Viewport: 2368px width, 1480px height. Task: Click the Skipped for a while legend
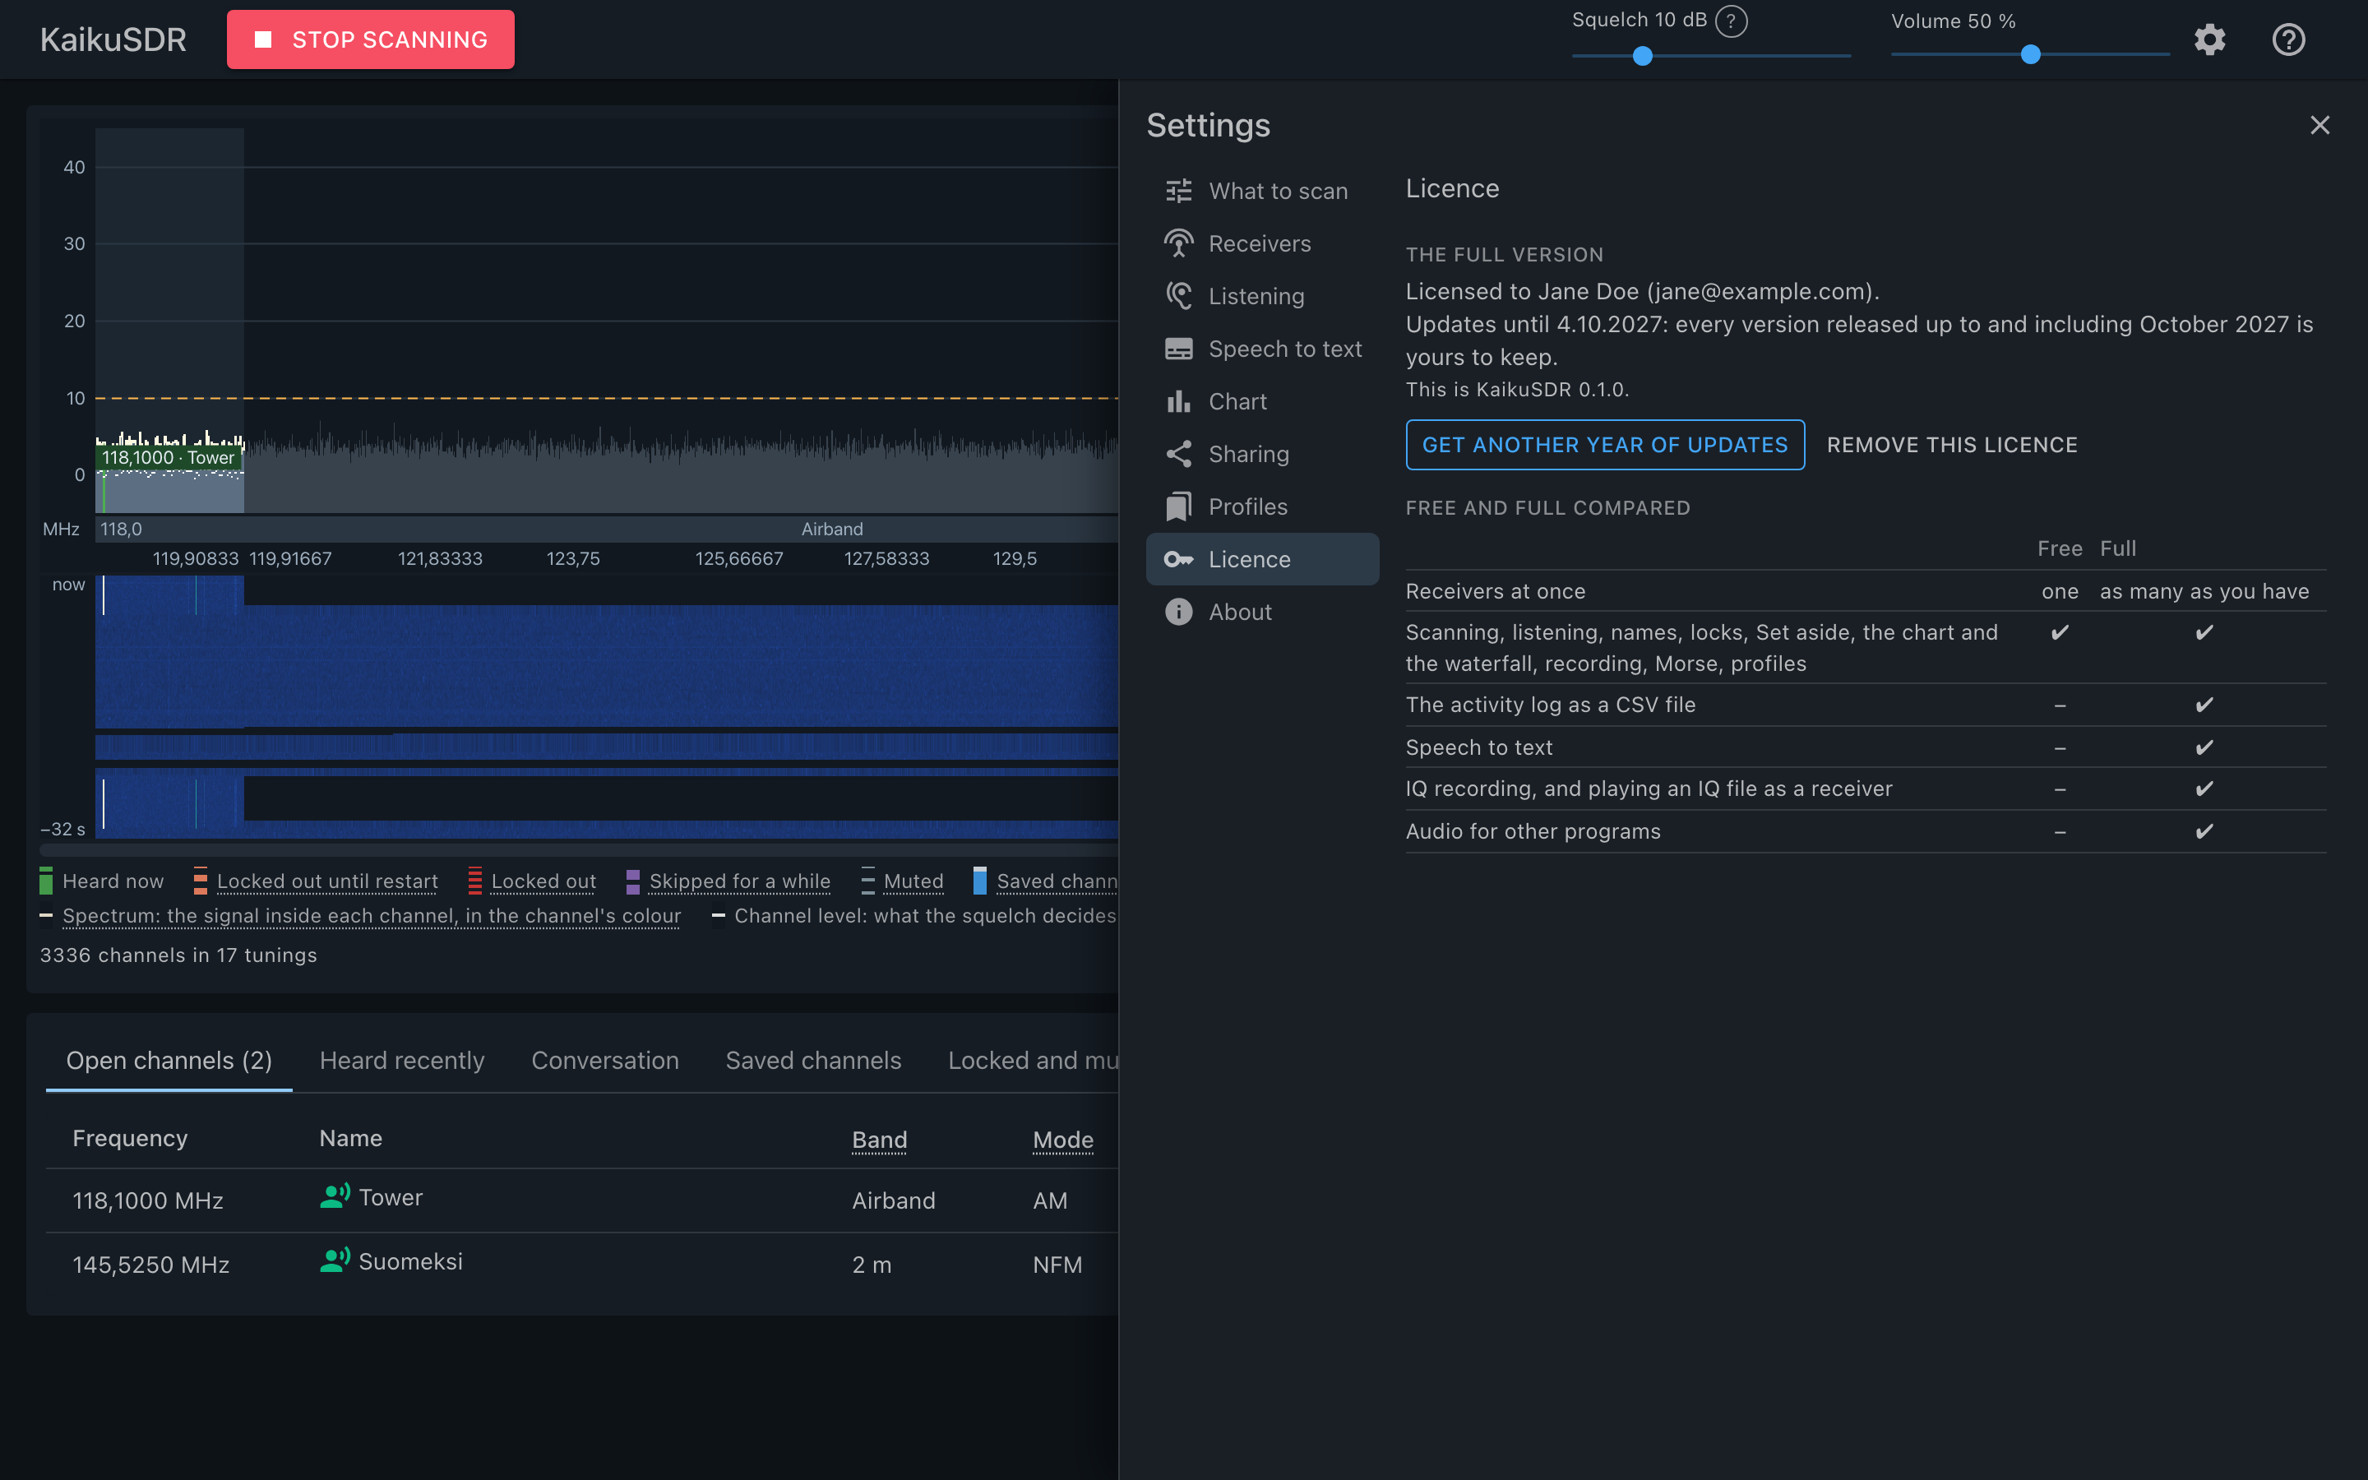[728, 881]
